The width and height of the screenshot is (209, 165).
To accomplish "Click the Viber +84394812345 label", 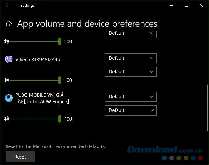I will pyautogui.click(x=37, y=60).
